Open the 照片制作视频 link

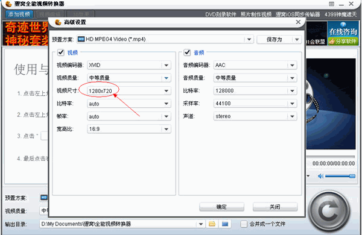(x=256, y=14)
